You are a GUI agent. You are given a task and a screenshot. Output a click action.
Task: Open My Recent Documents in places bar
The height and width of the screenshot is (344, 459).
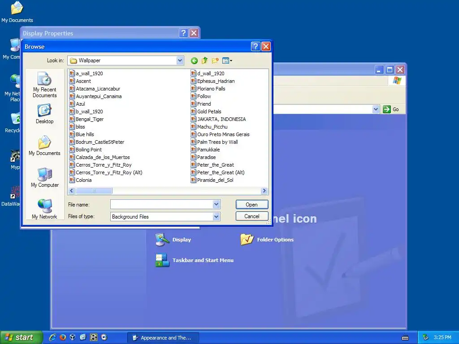[x=44, y=85]
